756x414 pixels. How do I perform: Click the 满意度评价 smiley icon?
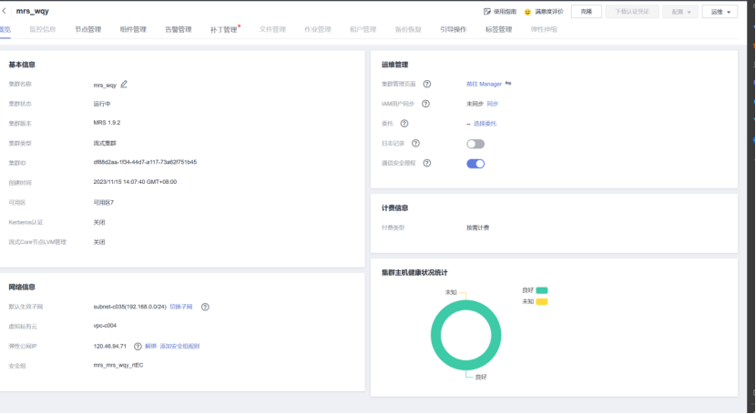pyautogui.click(x=527, y=12)
